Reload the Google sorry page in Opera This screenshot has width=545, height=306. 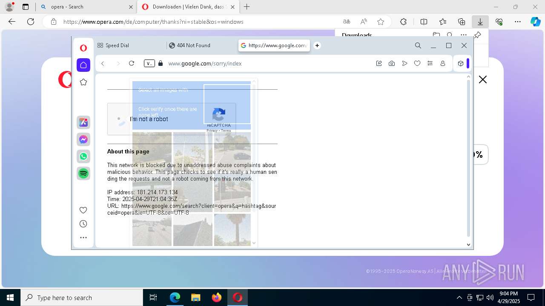coord(132,63)
